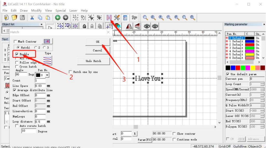Click the hatch Type pattern icon

pos(47,60)
